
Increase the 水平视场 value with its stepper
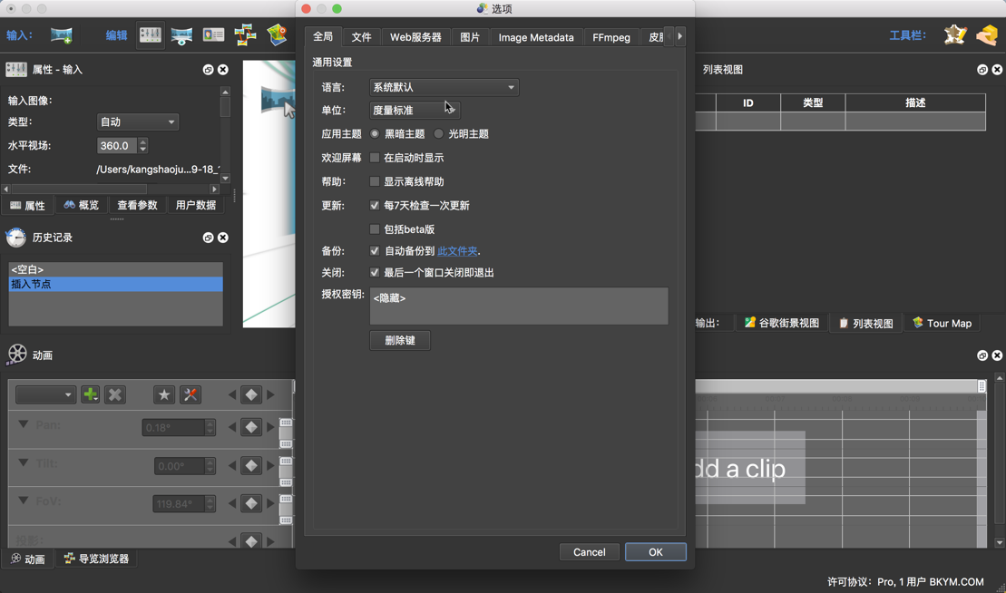coord(143,141)
